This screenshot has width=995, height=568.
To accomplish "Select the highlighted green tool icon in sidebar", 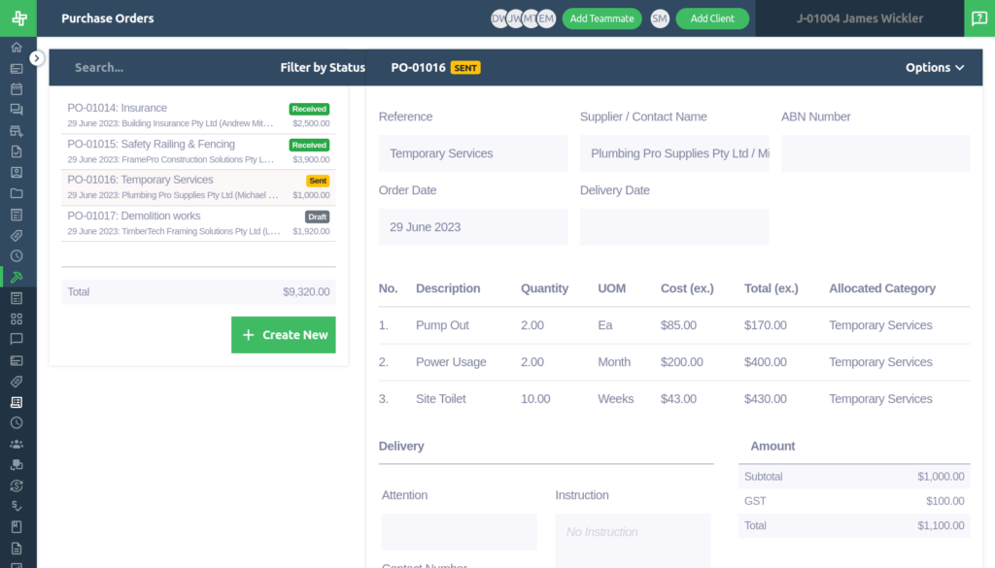I will click(17, 277).
